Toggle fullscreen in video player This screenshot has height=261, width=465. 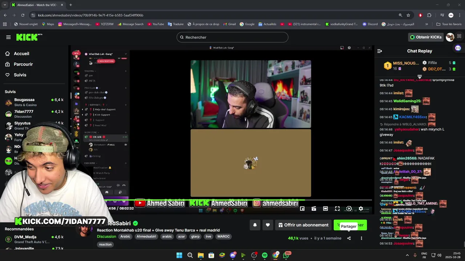click(x=337, y=208)
